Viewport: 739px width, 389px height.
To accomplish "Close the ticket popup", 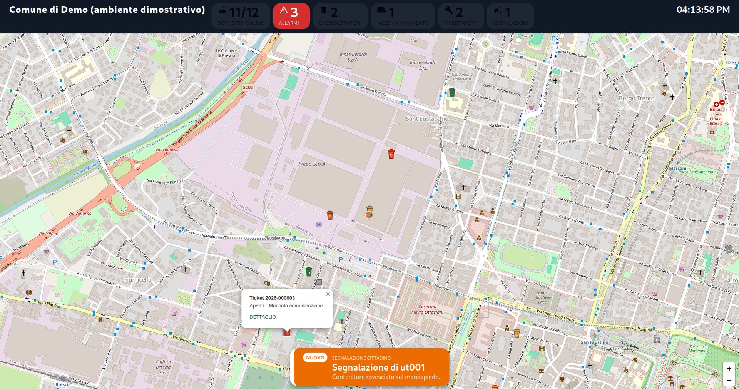I will (328, 294).
